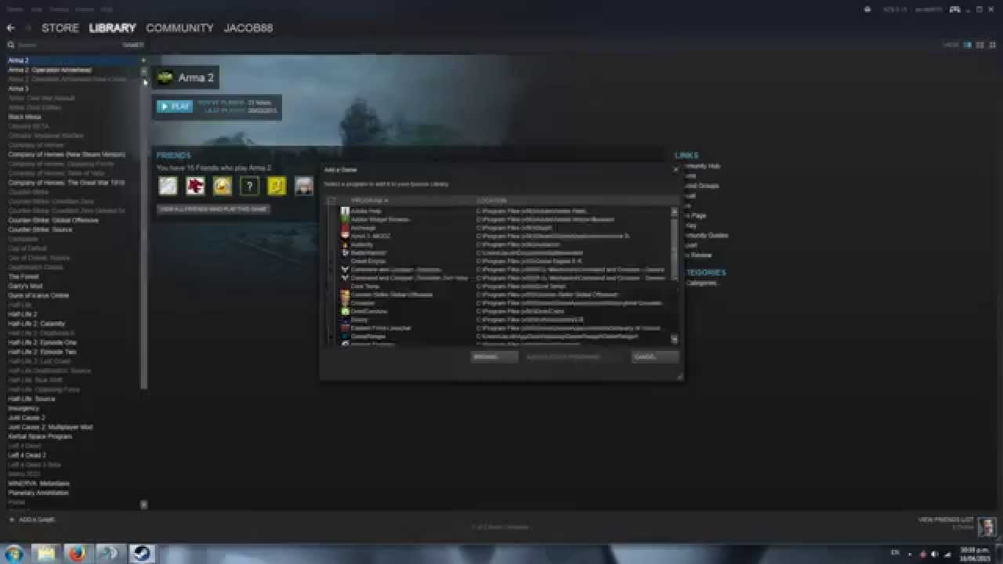This screenshot has height=564, width=1003.
Task: Click the library search magnifier icon
Action: pyautogui.click(x=10, y=45)
